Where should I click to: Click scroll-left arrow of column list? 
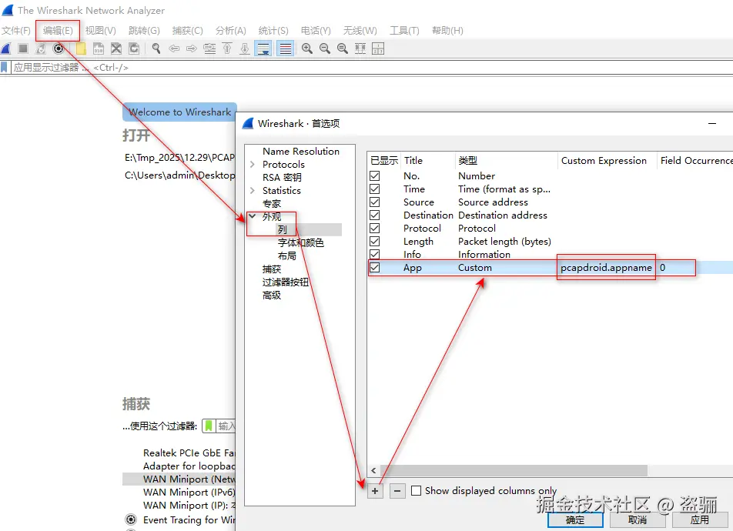click(373, 470)
